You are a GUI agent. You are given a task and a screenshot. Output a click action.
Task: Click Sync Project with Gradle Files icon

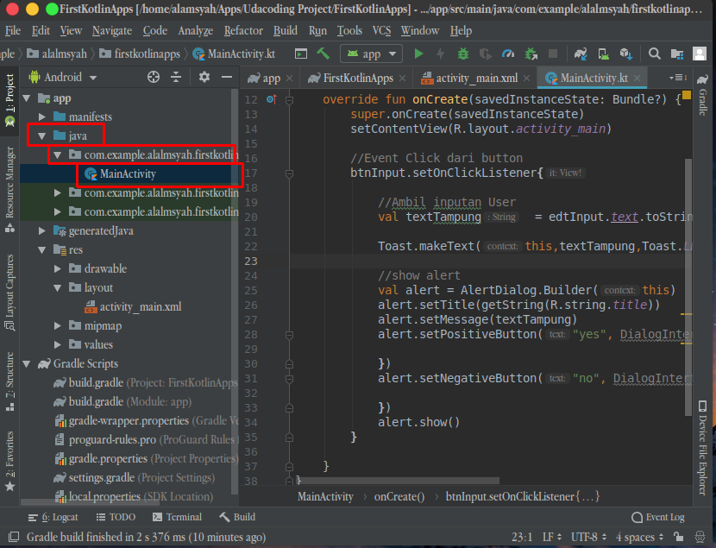581,54
